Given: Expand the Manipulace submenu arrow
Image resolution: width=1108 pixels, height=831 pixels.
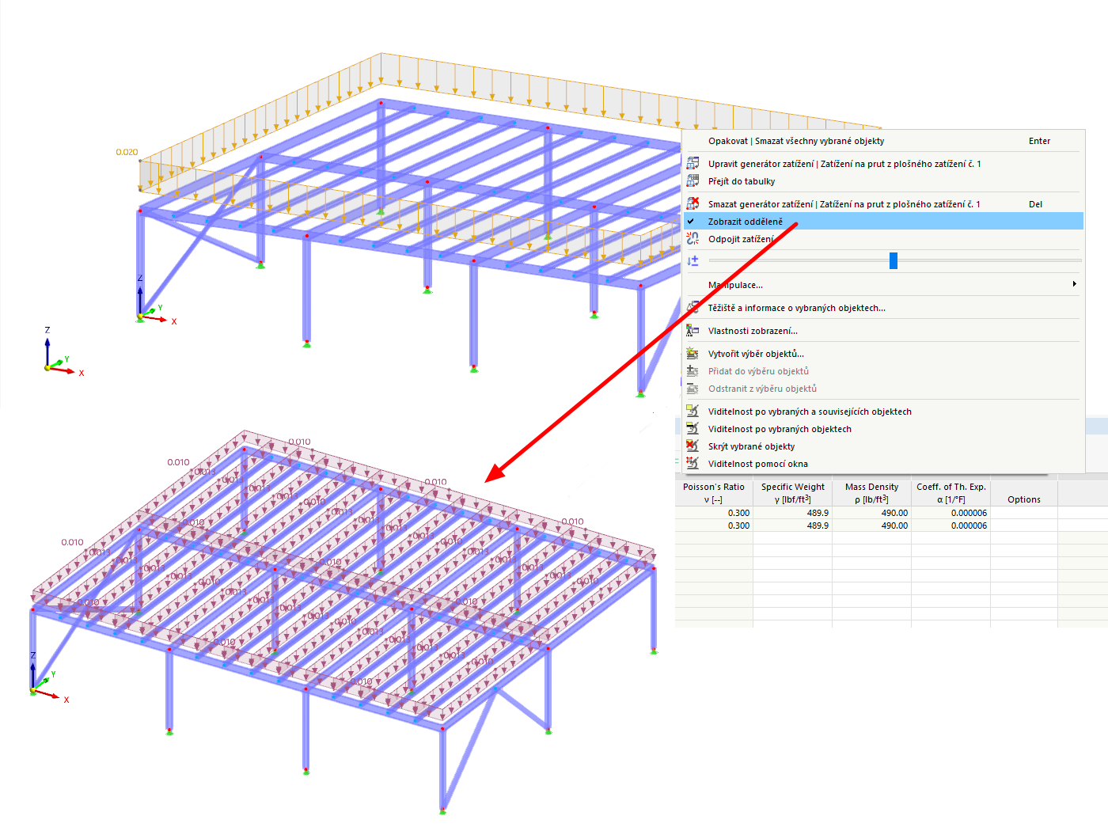Looking at the screenshot, I should 1075,284.
